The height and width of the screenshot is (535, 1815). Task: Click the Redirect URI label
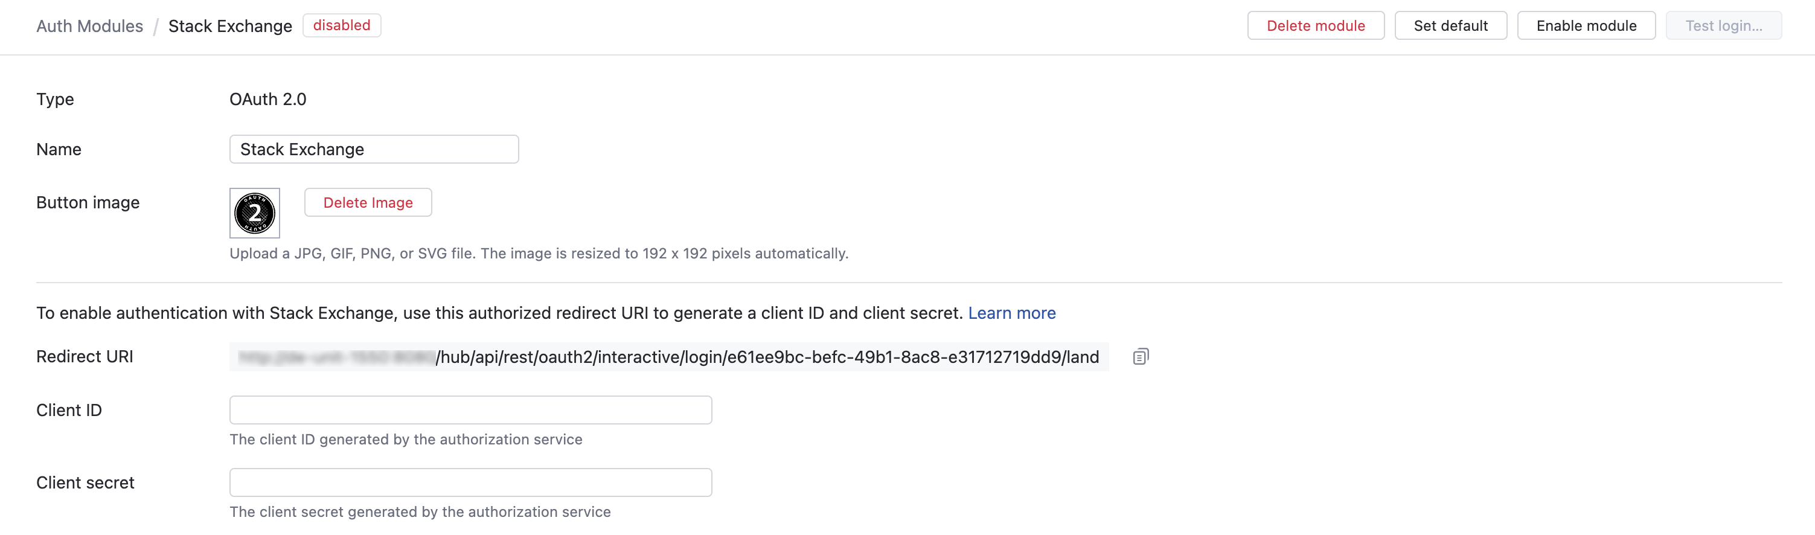(x=85, y=357)
